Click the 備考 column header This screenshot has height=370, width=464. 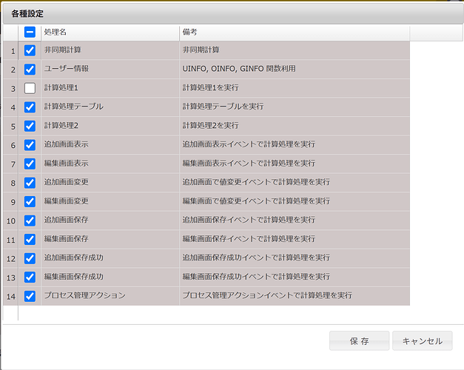pyautogui.click(x=294, y=33)
